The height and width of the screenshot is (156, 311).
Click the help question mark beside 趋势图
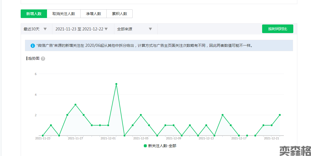click(x=43, y=59)
